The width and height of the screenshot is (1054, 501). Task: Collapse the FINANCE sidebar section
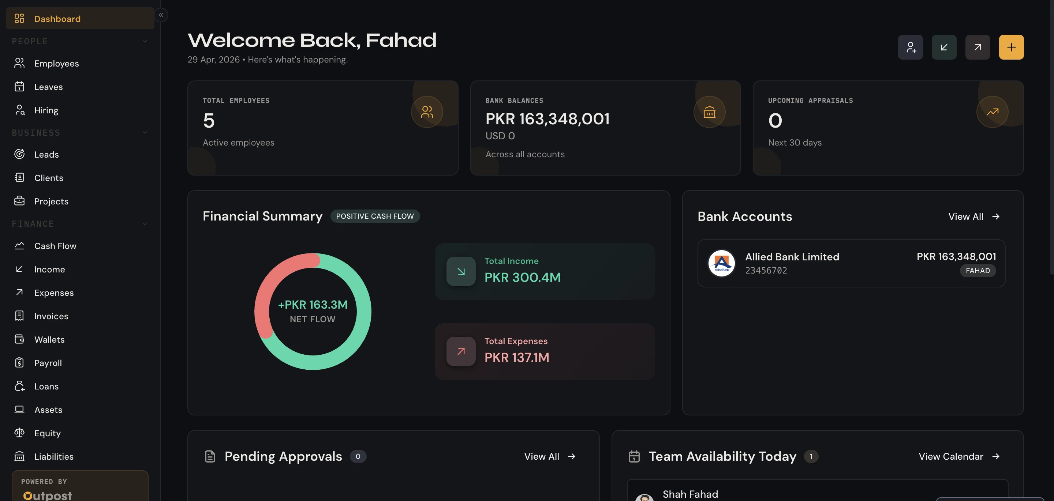click(145, 224)
